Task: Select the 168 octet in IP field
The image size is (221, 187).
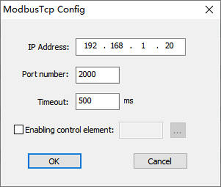Action: pos(117,47)
